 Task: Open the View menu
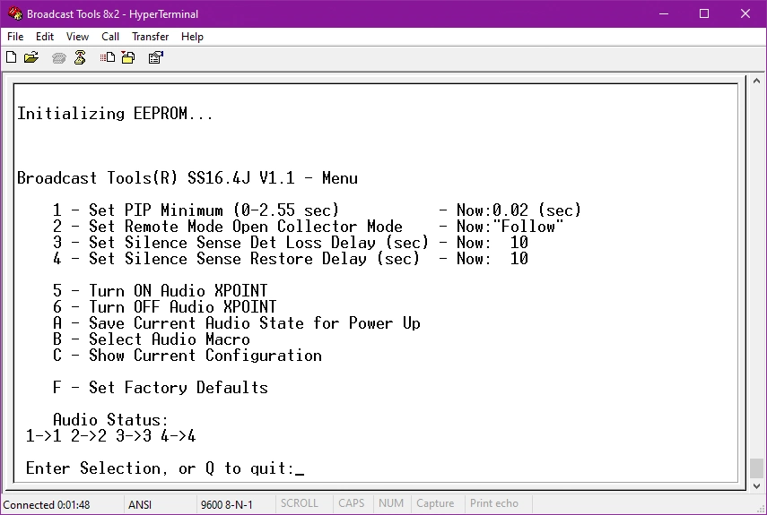[77, 37]
